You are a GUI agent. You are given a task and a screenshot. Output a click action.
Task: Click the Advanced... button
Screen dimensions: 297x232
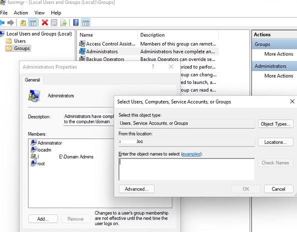(x=137, y=189)
